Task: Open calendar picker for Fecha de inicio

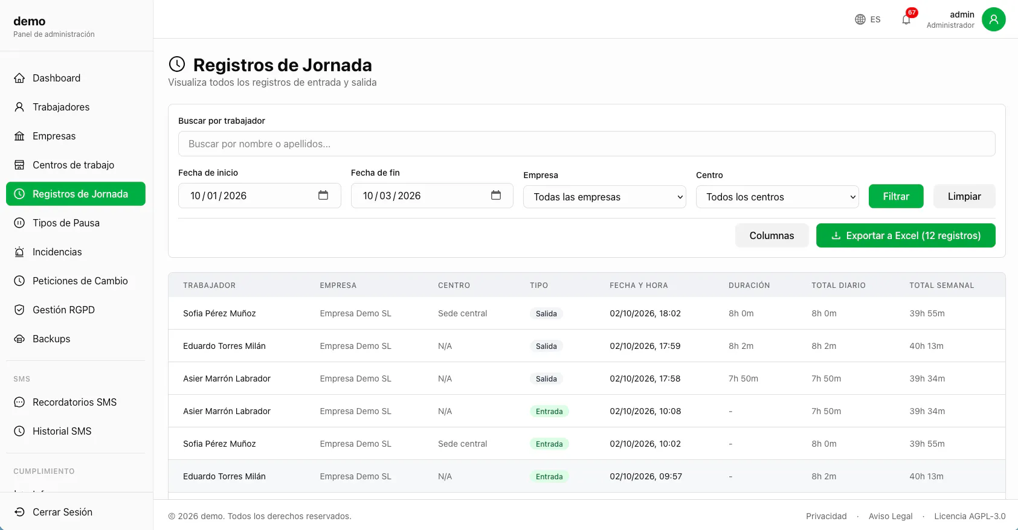Action: click(323, 195)
